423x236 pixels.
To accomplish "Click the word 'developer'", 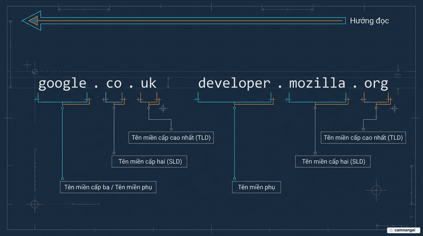I will click(234, 84).
